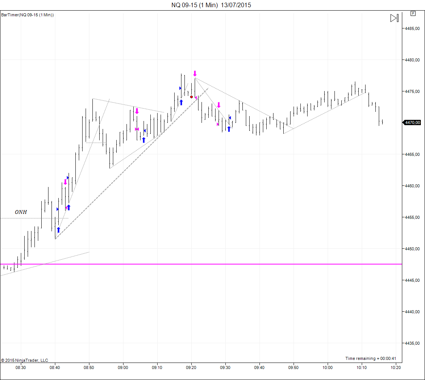This screenshot has width=425, height=380.
Task: Click the Time remaining = 00:00:41 text
Action: (370, 358)
